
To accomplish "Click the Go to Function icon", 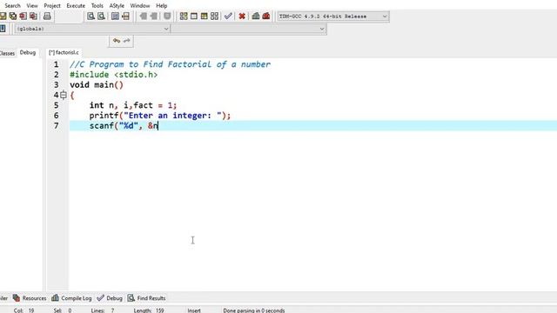I will (x=115, y=16).
